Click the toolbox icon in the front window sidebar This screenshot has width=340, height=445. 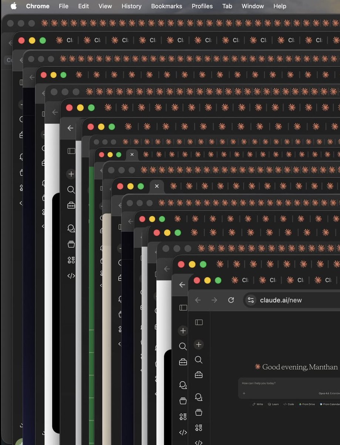(199, 375)
